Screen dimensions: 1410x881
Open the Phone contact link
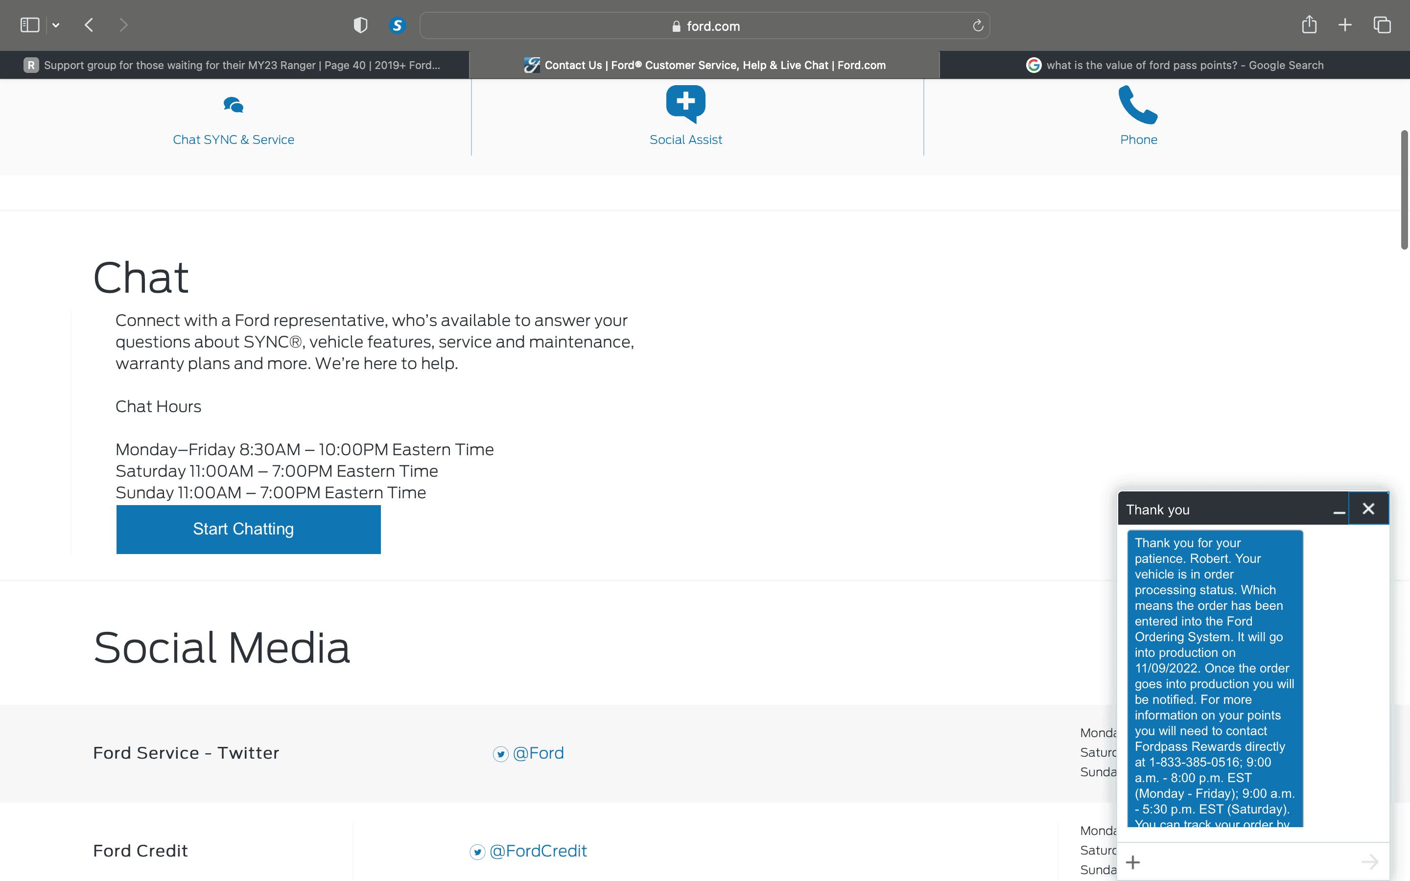coord(1138,140)
